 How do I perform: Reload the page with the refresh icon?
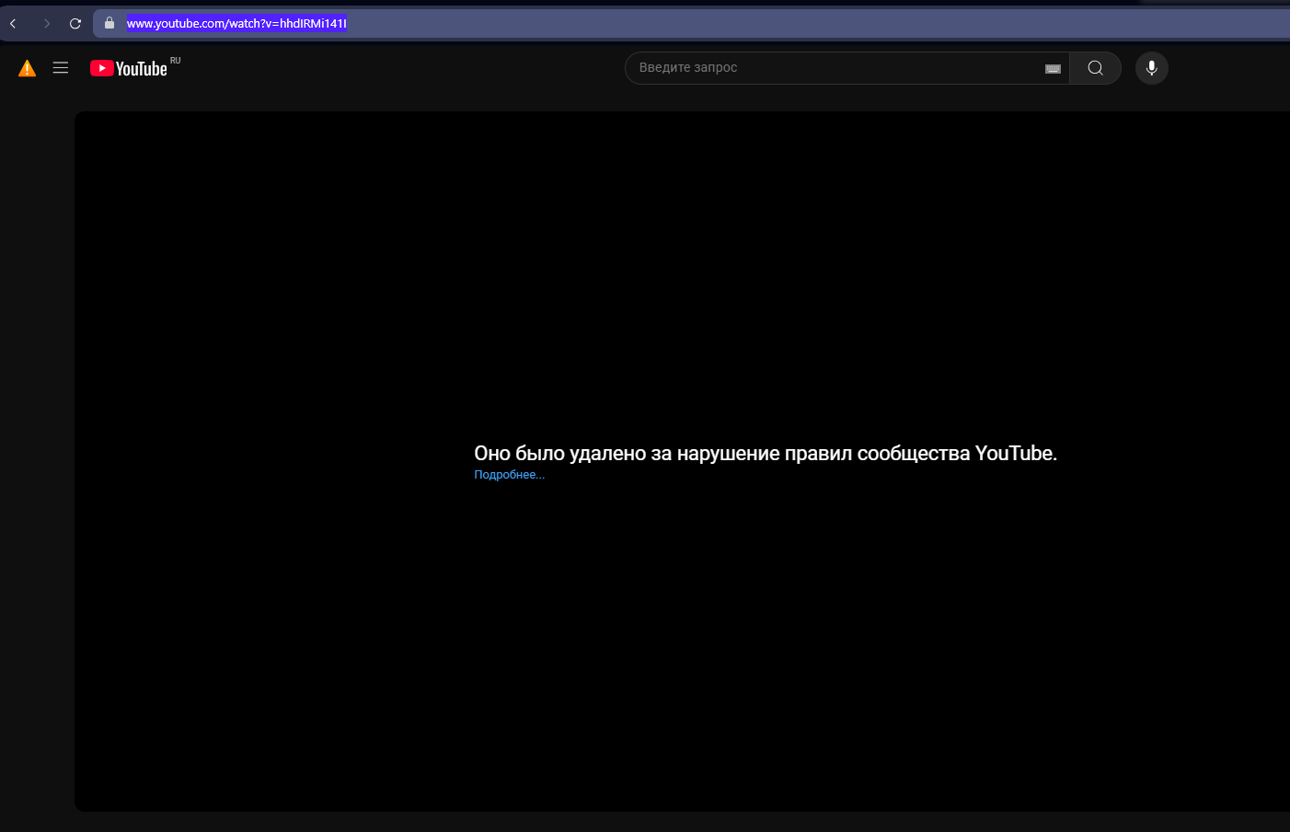(75, 24)
